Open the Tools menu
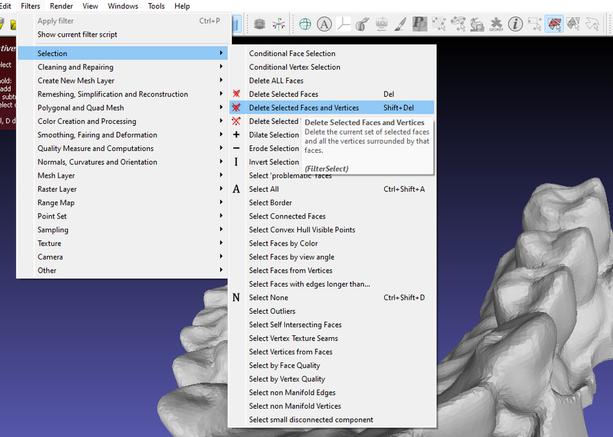The image size is (613, 437). tap(156, 6)
